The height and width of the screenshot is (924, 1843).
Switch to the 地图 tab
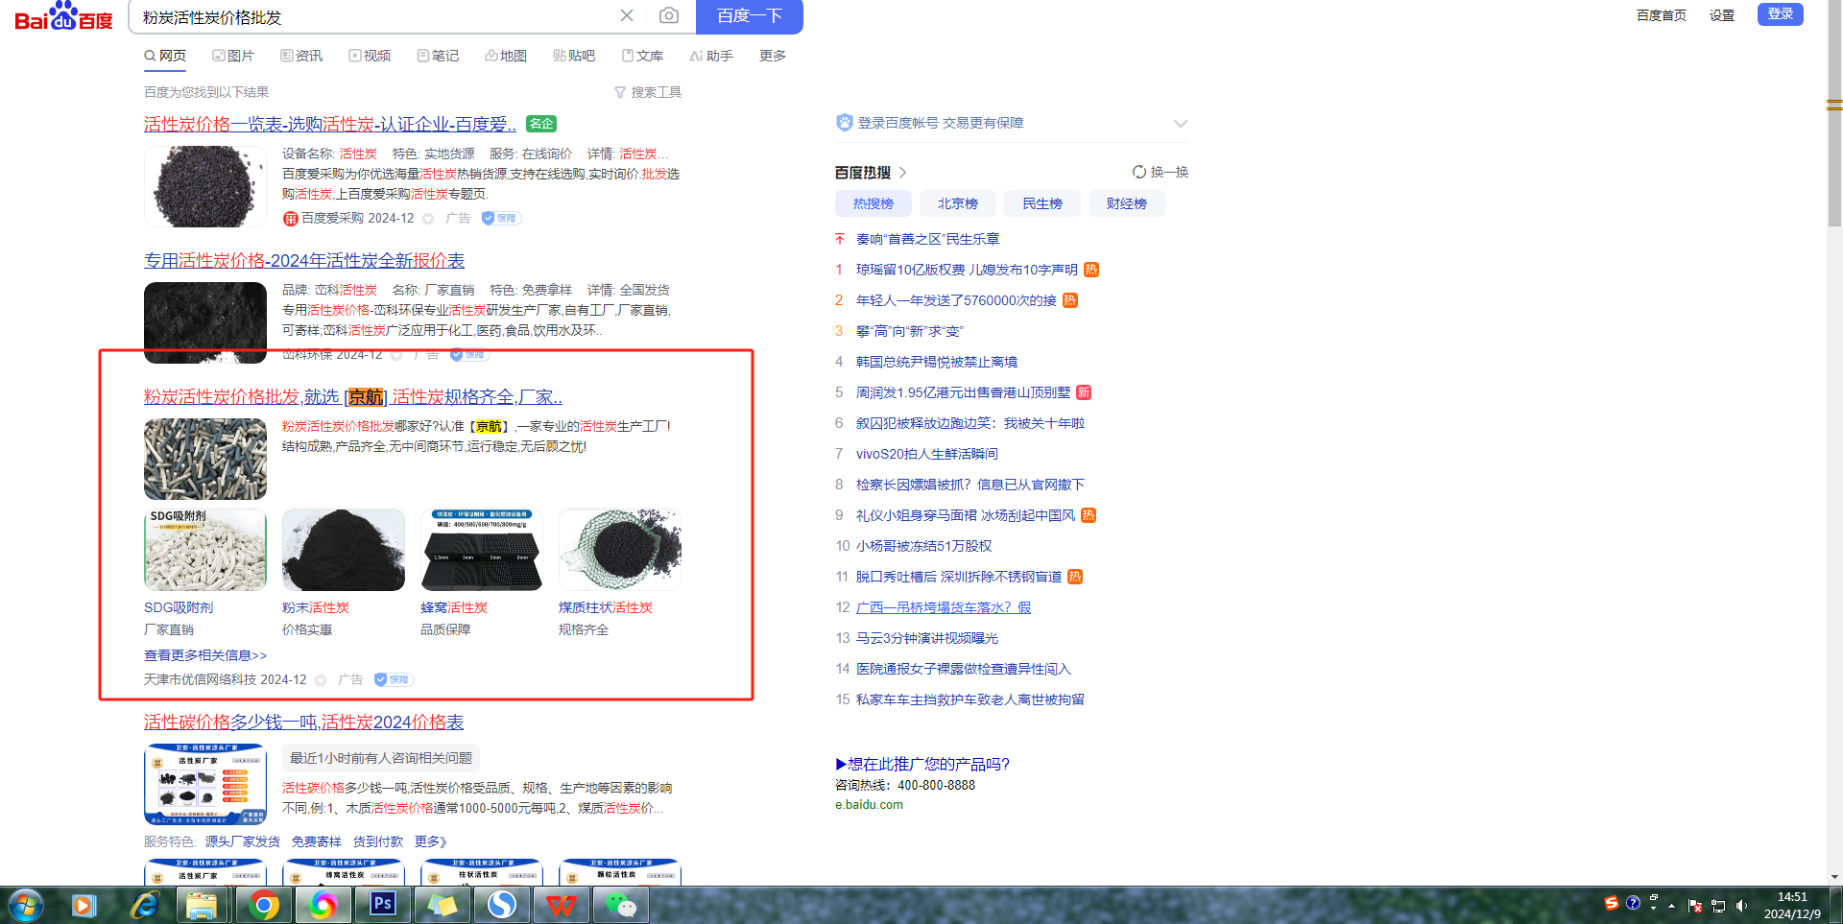[506, 56]
